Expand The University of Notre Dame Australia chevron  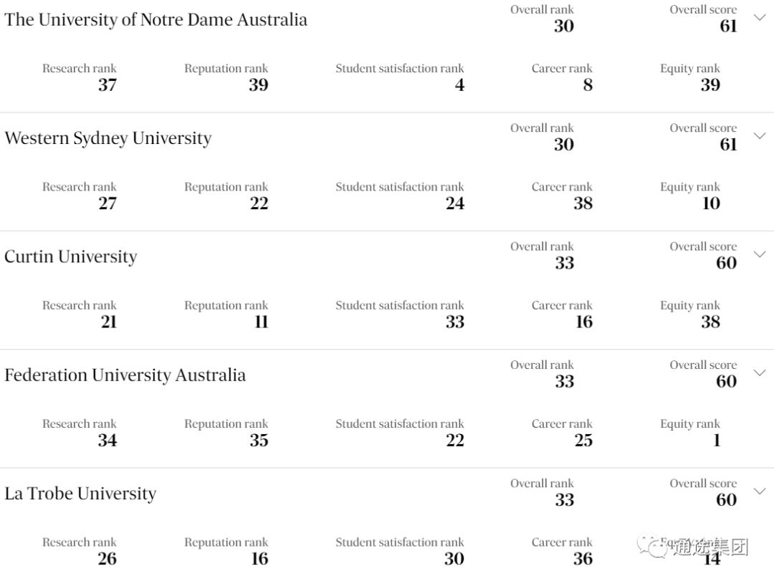coord(760,18)
